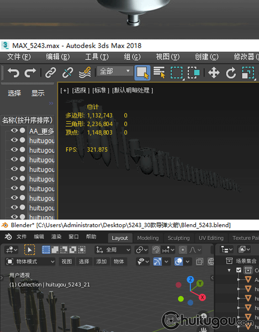
Task: Switch to Sculpting workspace tab
Action: coord(179,238)
